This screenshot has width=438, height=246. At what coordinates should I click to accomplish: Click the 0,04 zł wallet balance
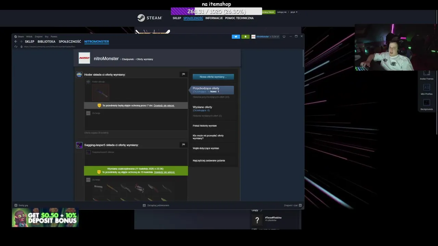275,37
